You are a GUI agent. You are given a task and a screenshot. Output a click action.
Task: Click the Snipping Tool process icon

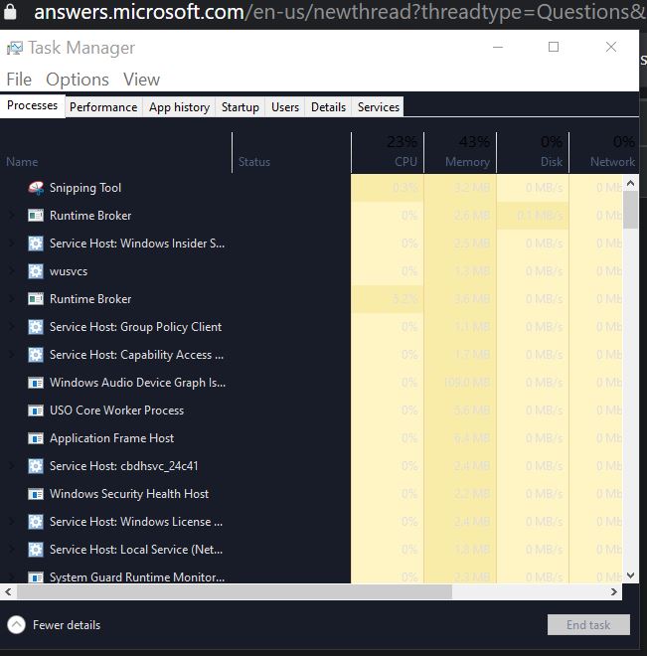tap(36, 188)
